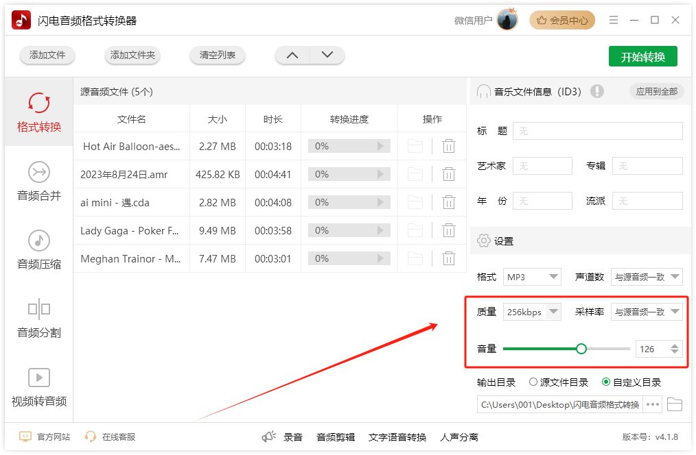
Task: Select the 音频合并 sidebar tool
Action: 38,182
